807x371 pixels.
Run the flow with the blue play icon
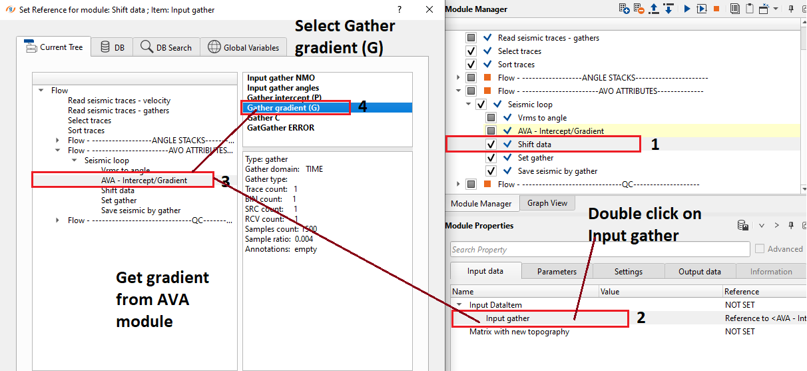coord(687,9)
